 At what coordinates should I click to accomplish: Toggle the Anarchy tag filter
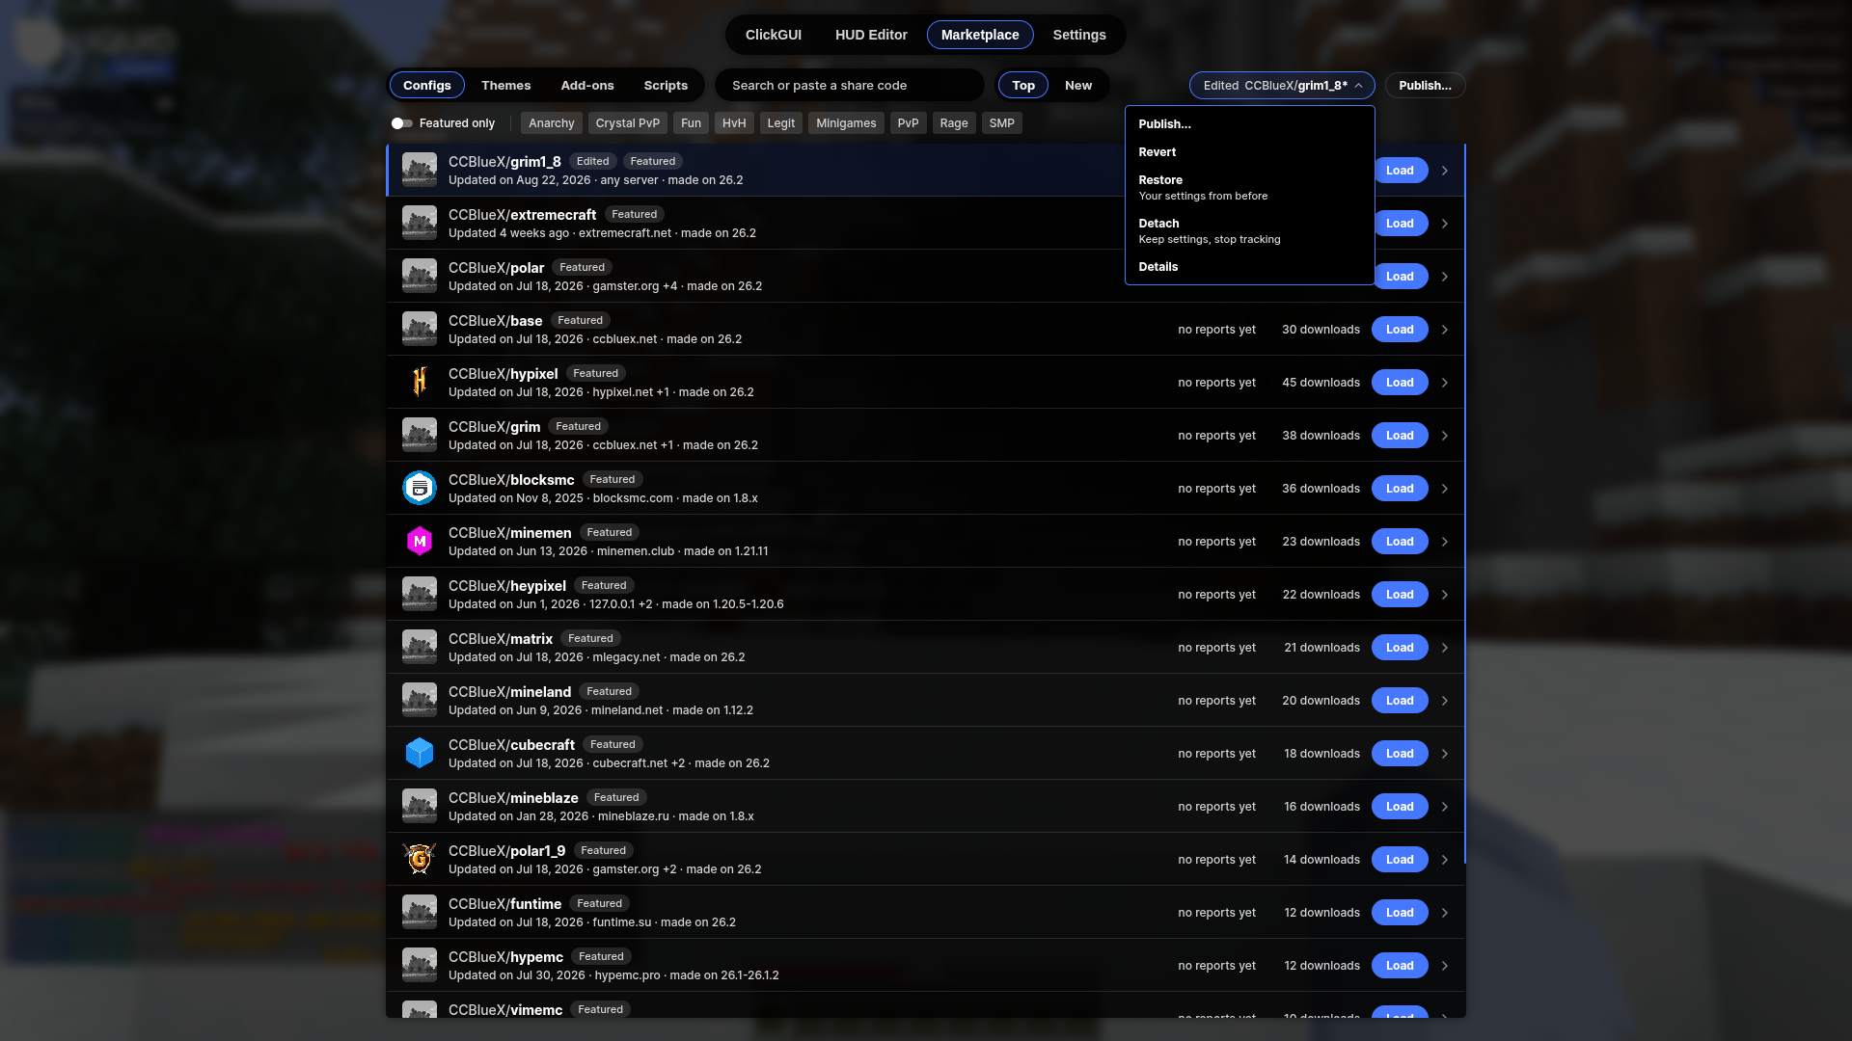[x=552, y=123]
